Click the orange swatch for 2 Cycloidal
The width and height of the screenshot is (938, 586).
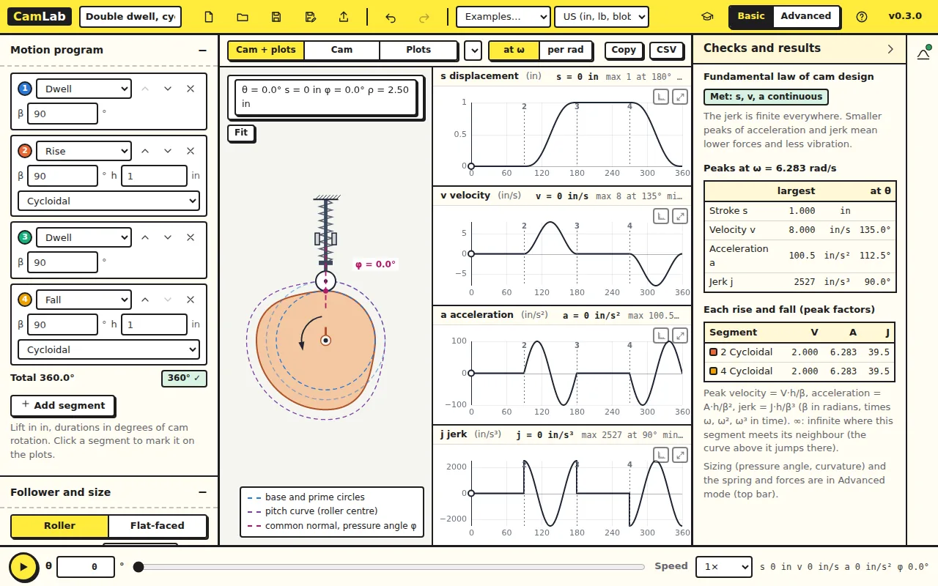(714, 352)
